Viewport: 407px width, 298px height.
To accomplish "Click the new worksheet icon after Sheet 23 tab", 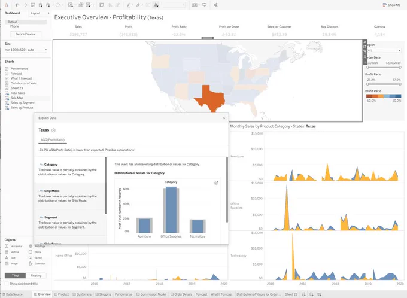I will click(x=303, y=294).
